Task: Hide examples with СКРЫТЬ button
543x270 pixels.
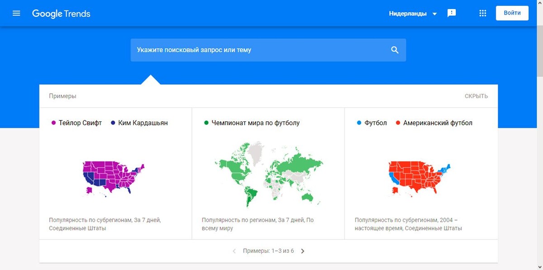Action: 476,96
